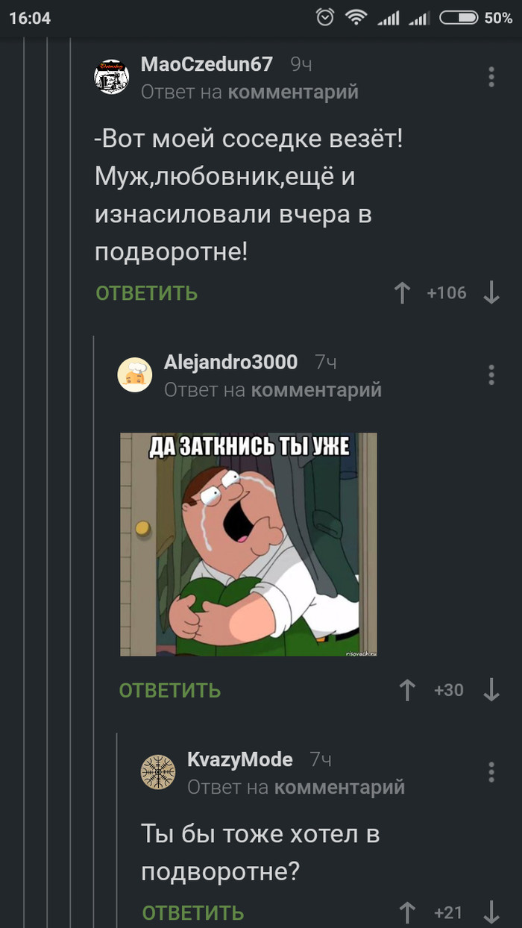Viewport: 522px width, 928px height.
Task: Downvote Alejandro3000's meme comment
Action: click(491, 690)
